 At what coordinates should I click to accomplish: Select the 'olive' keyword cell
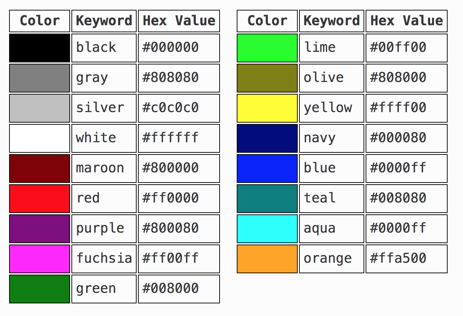pos(332,78)
